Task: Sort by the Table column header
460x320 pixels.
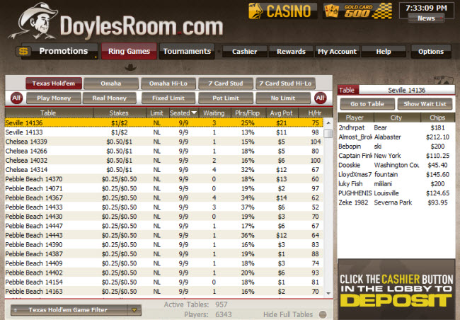Action: [x=48, y=113]
